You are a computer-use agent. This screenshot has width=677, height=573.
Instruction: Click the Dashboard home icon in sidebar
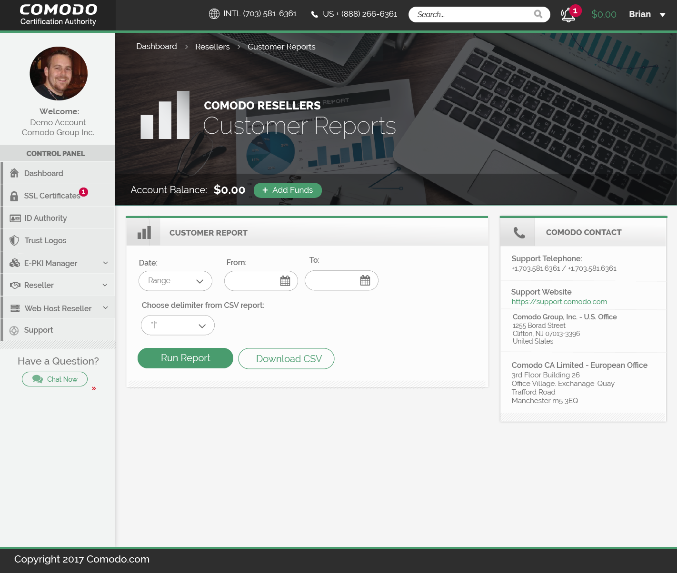[14, 173]
